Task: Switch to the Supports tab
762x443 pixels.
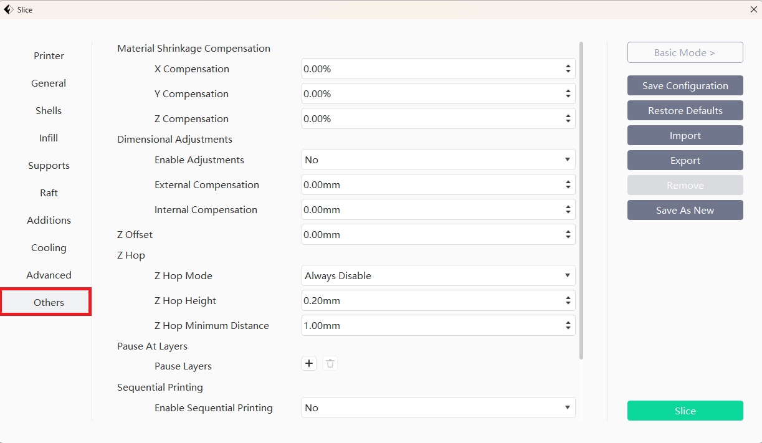Action: 49,166
